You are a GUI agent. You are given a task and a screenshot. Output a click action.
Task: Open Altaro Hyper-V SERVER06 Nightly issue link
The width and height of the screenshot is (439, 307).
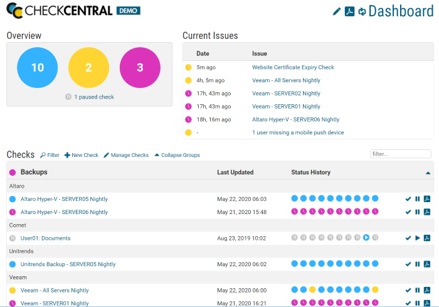click(295, 119)
